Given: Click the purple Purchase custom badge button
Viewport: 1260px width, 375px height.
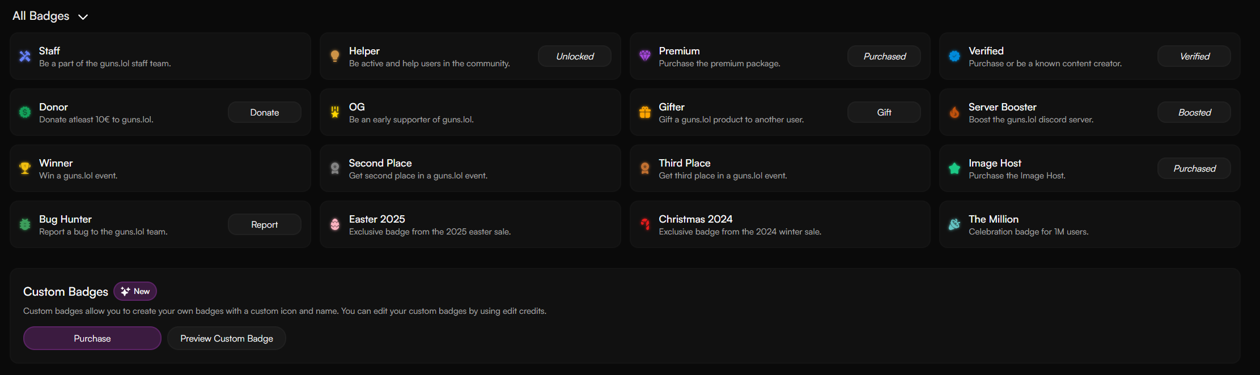Looking at the screenshot, I should click(92, 338).
